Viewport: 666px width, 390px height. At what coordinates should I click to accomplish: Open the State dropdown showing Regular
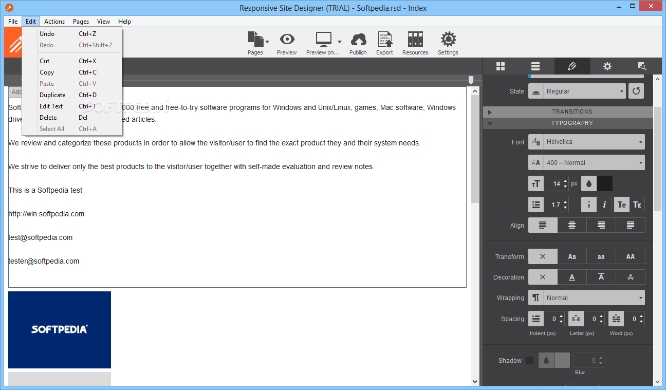584,91
